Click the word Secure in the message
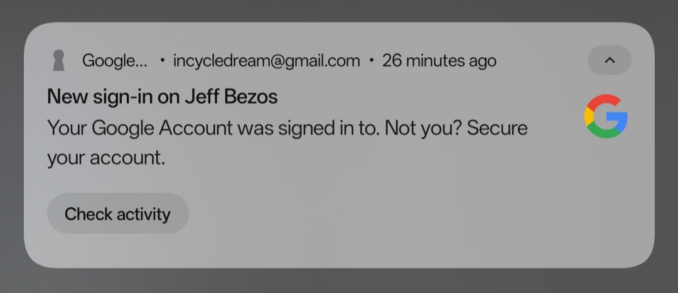The width and height of the screenshot is (678, 293). pyautogui.click(x=497, y=128)
